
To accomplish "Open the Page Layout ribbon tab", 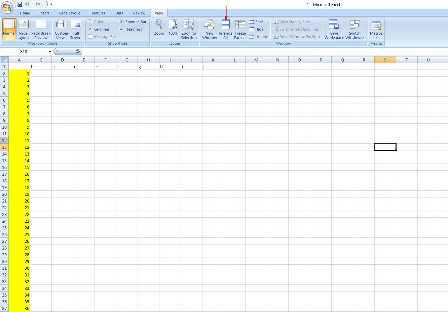I will pos(69,13).
